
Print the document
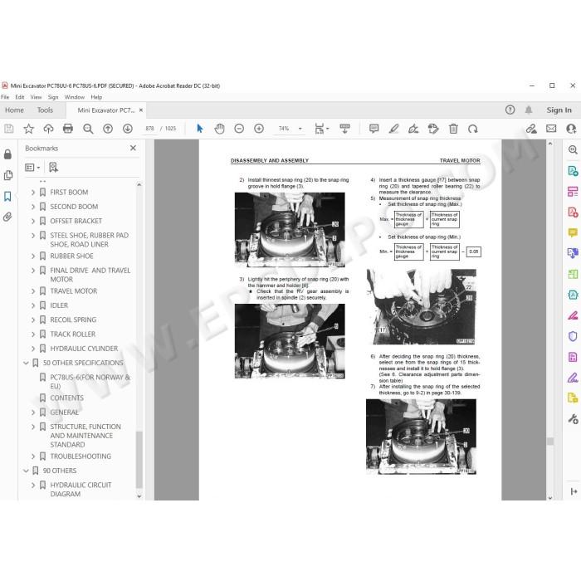tap(68, 129)
